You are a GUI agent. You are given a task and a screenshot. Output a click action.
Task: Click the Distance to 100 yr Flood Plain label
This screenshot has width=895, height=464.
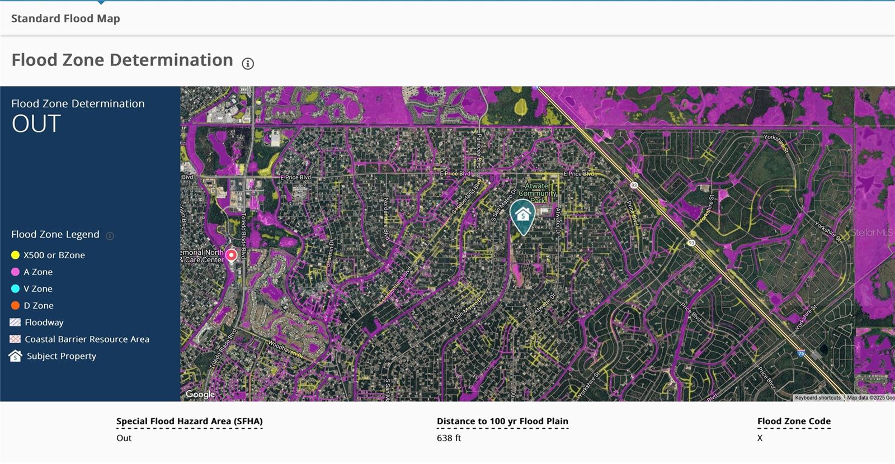[x=502, y=421]
